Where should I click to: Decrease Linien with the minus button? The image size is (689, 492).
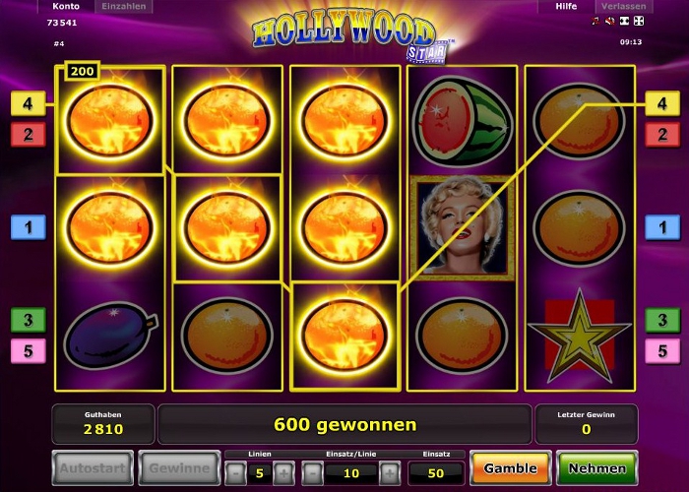click(235, 473)
